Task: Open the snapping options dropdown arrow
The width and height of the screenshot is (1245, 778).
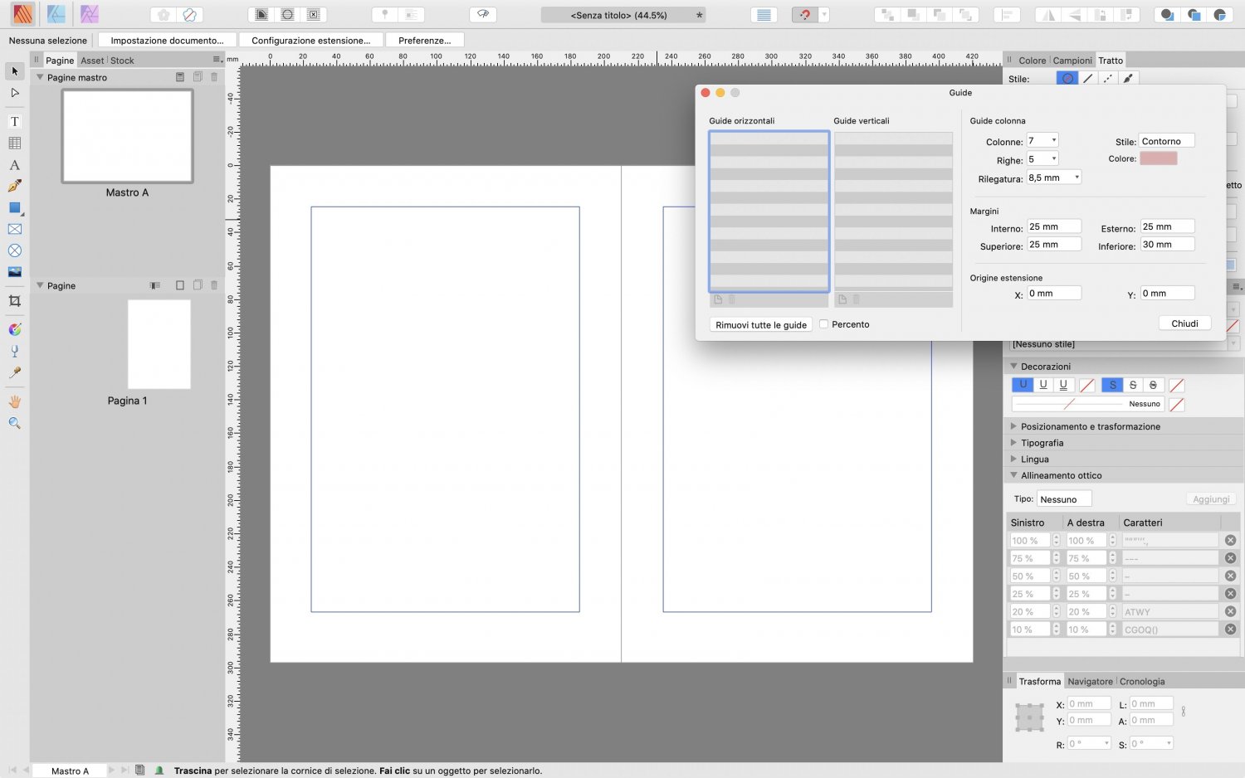Action: tap(823, 15)
